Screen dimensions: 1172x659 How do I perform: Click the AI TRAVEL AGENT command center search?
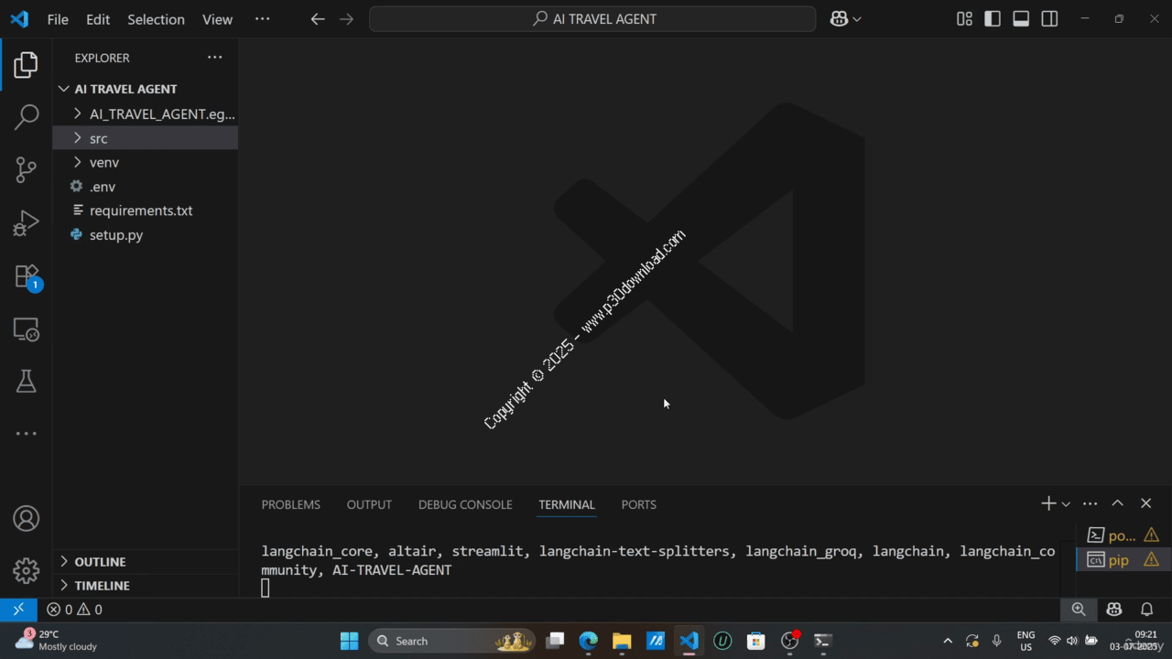592,19
